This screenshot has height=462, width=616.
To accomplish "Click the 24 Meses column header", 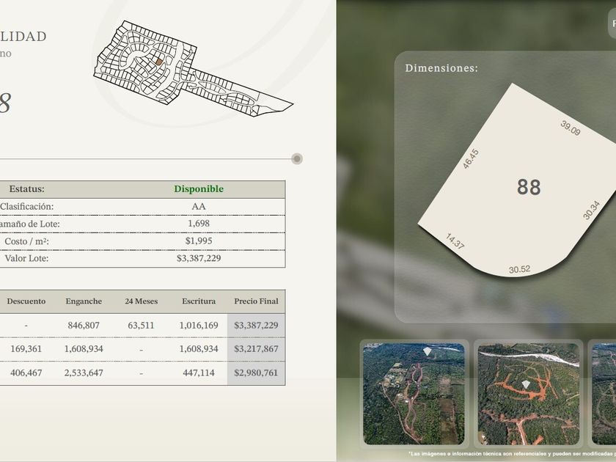I will (x=141, y=301).
